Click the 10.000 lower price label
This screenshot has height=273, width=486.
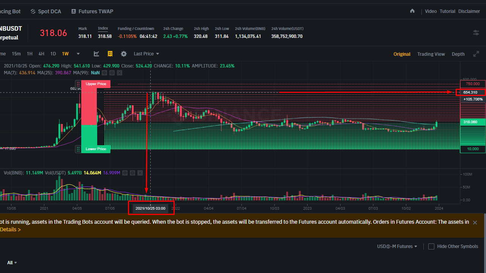pos(473,149)
